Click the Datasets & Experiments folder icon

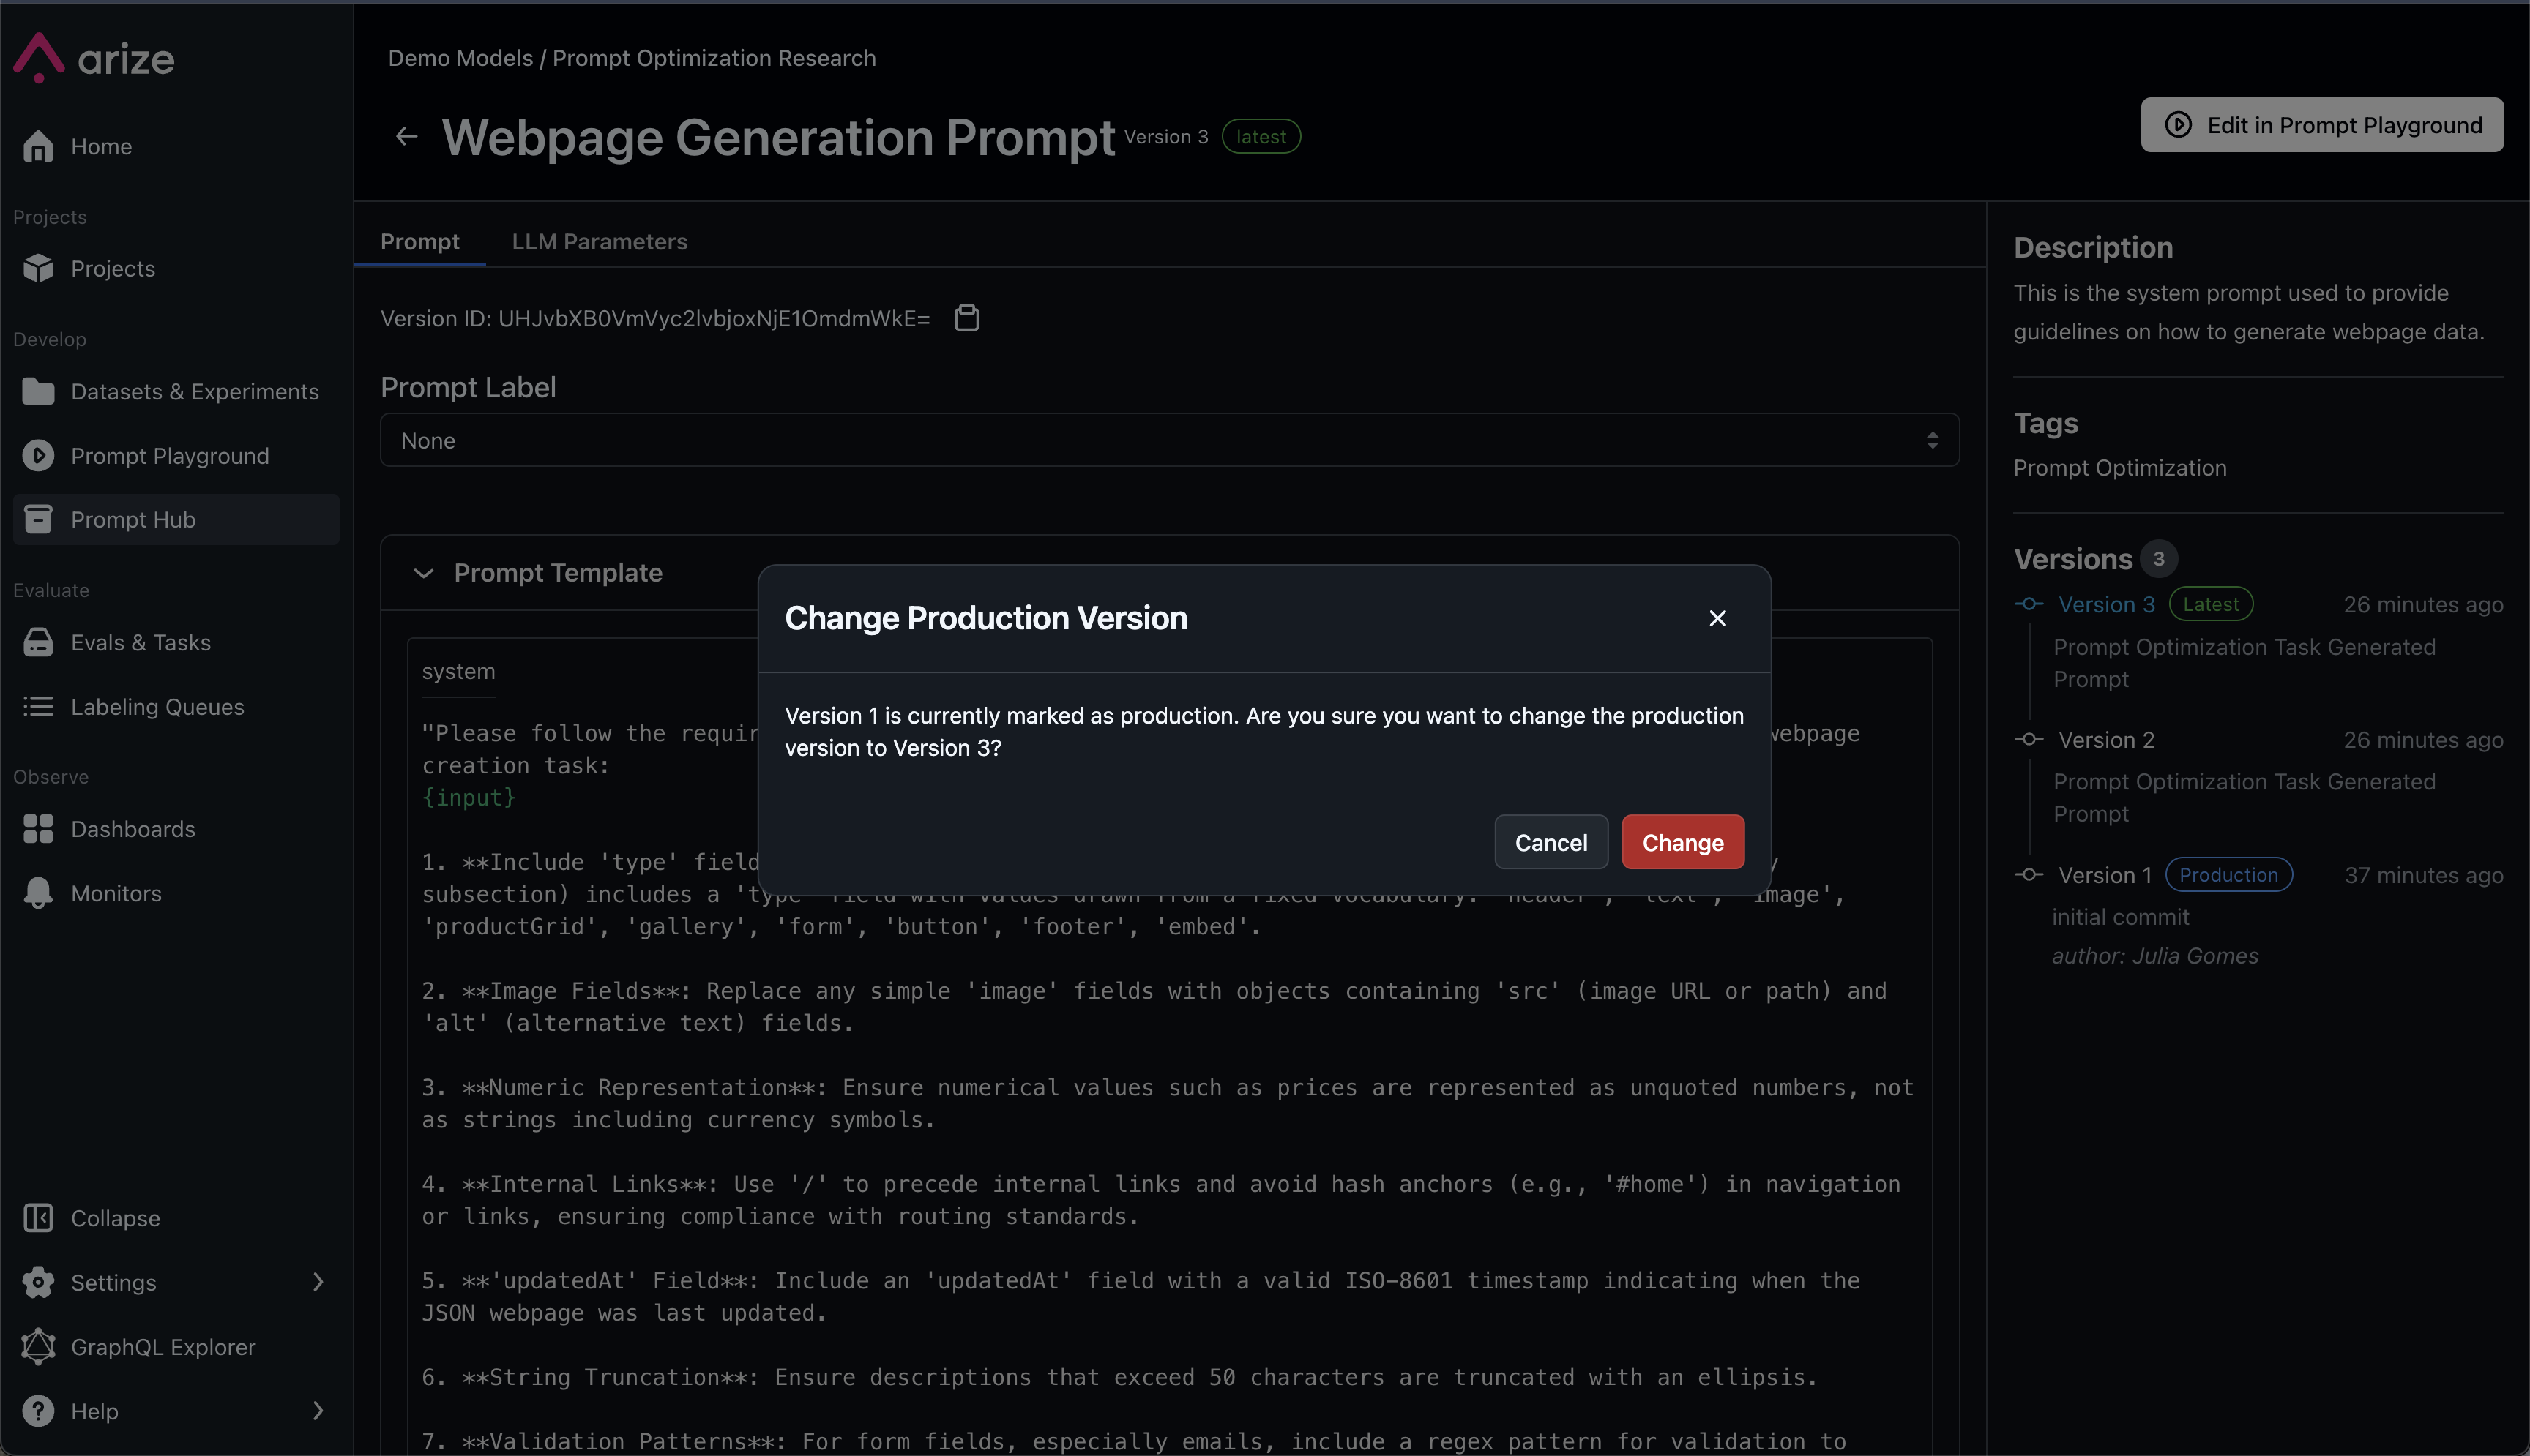(x=38, y=391)
